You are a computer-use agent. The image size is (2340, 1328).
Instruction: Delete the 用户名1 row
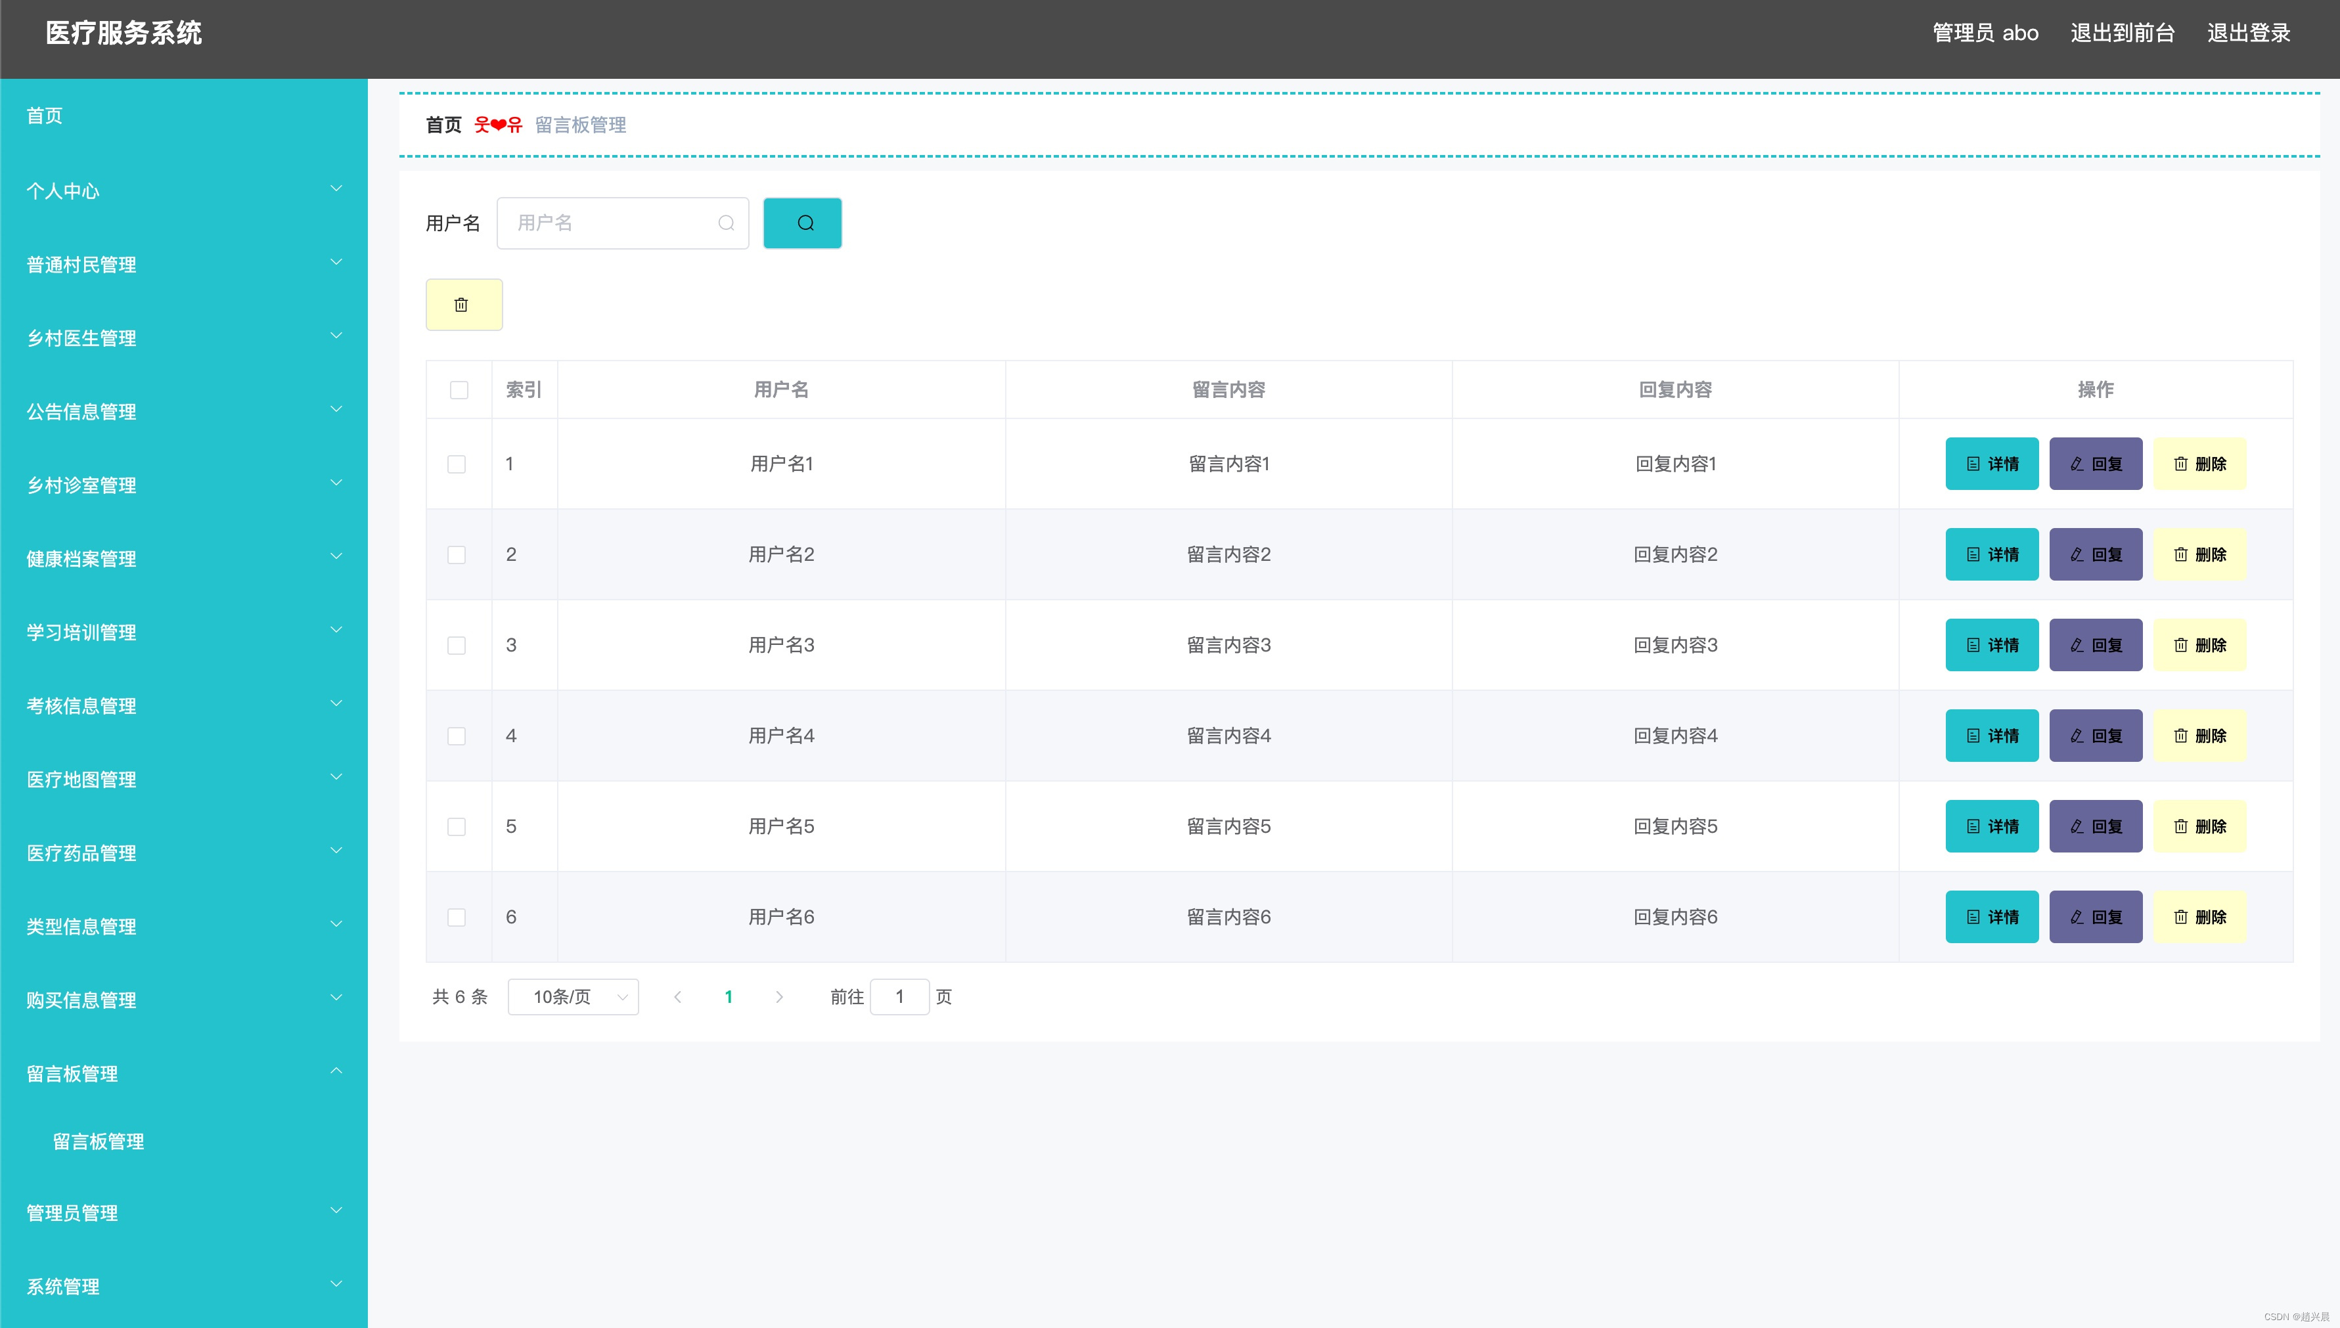click(2199, 464)
